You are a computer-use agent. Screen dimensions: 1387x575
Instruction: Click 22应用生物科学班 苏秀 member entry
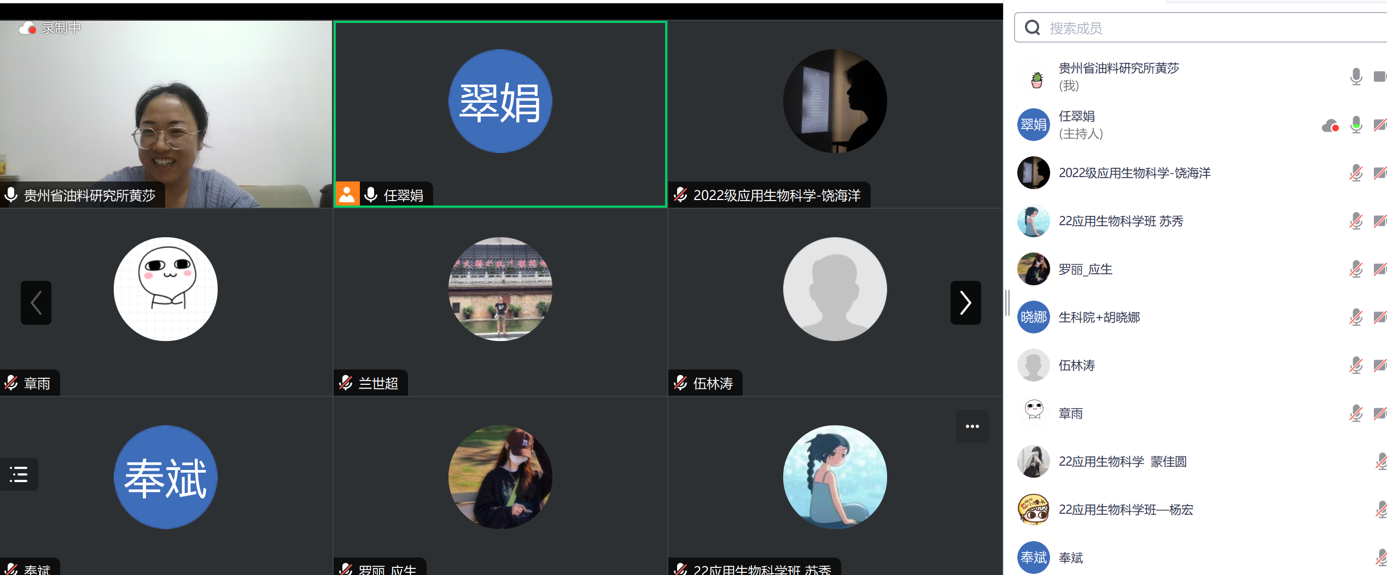click(1121, 221)
